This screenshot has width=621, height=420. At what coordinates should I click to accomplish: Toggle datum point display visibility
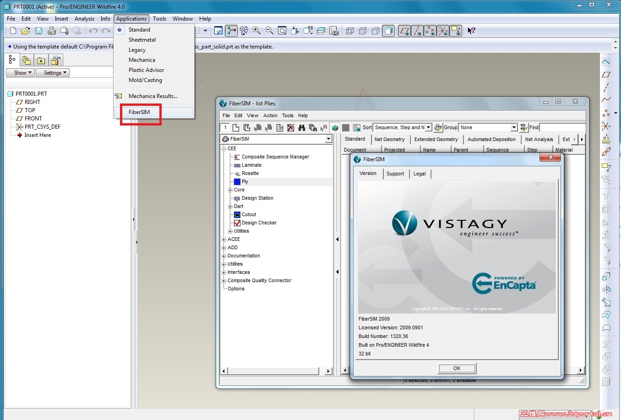coord(430,31)
